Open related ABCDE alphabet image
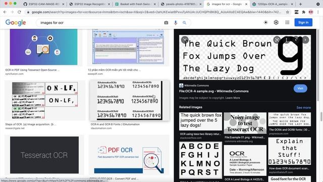 (200, 160)
